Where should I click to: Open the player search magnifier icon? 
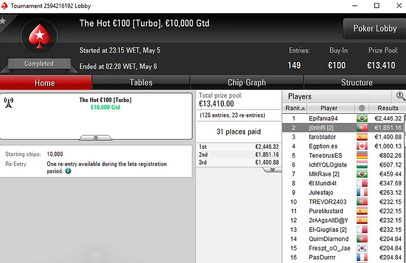[x=400, y=96]
